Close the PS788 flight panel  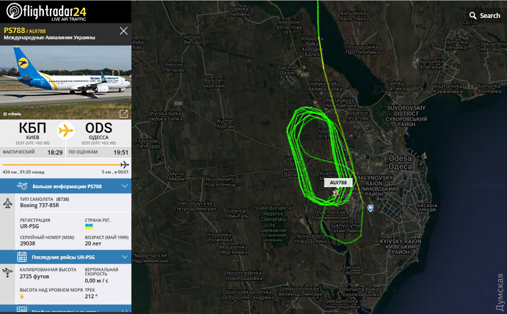pos(124,31)
